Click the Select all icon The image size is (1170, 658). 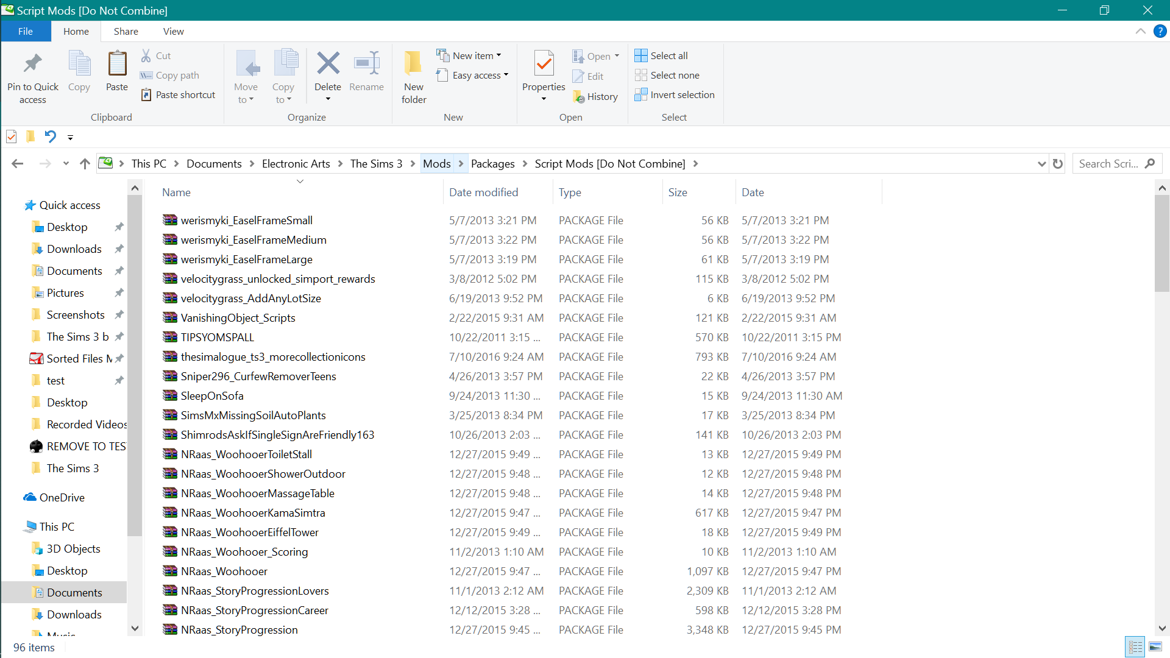(641, 55)
